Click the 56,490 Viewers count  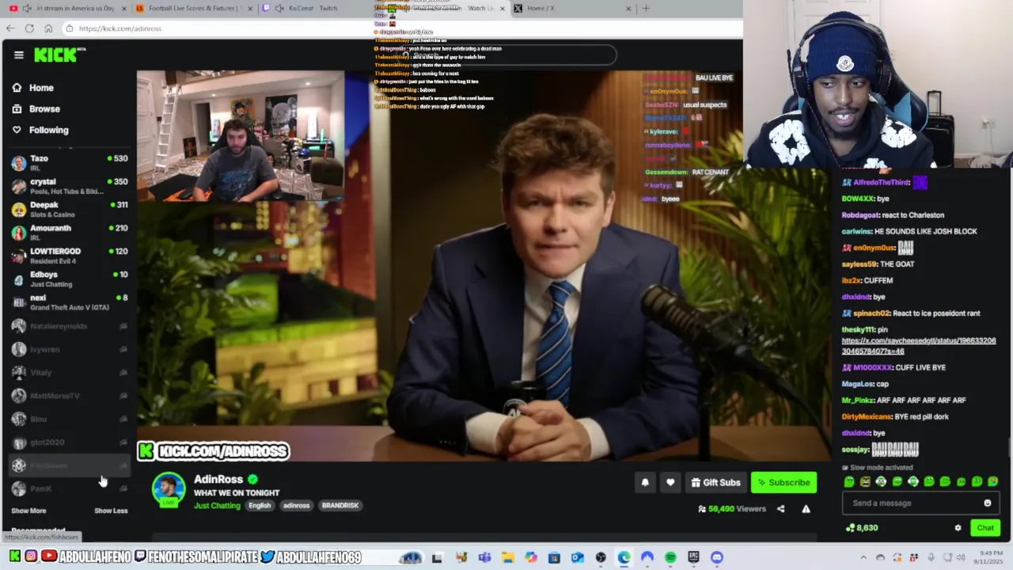pyautogui.click(x=732, y=509)
